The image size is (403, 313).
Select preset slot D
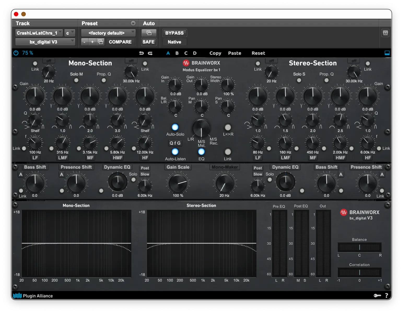pos(195,53)
